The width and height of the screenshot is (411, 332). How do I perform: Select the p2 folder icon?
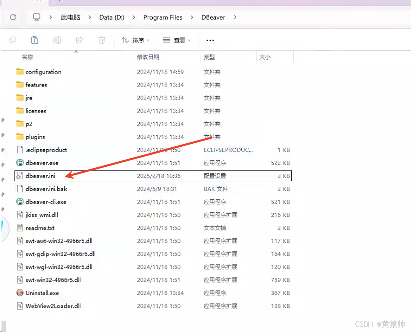(x=20, y=124)
